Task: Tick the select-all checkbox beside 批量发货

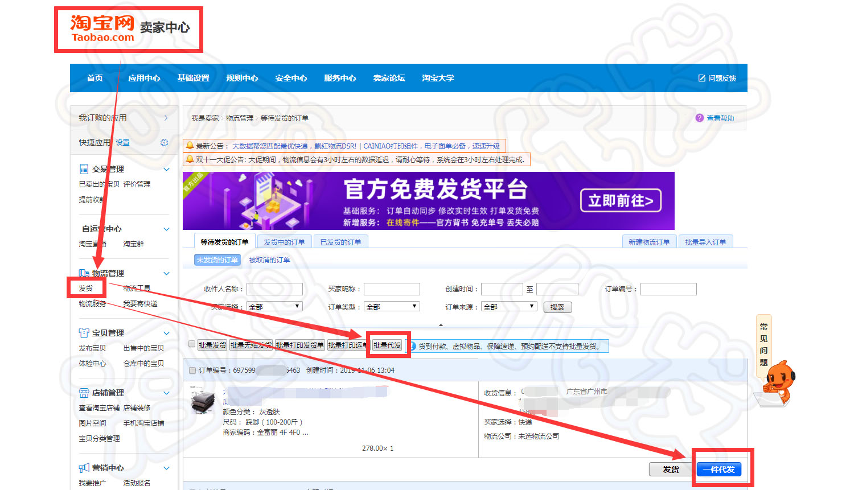Action: tap(192, 344)
